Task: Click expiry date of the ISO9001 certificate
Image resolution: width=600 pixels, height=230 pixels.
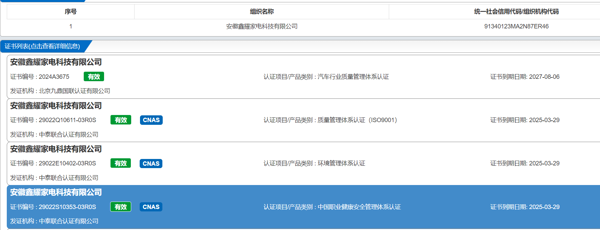Action: 544,120
